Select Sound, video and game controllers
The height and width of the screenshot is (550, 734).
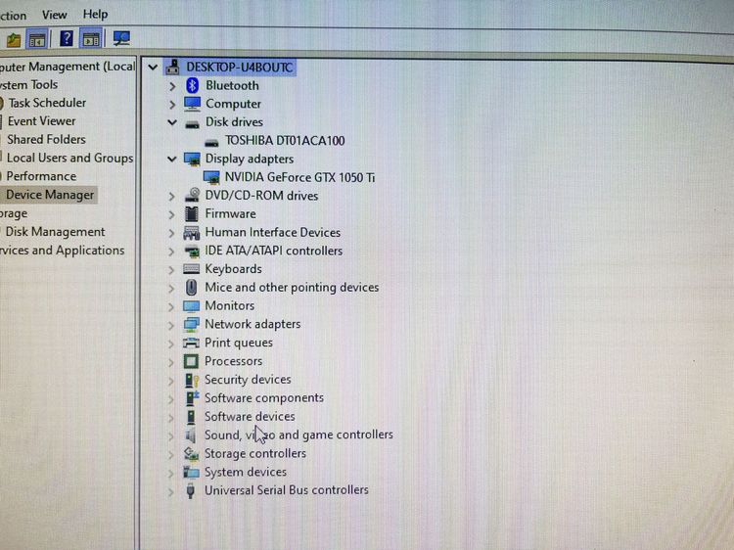[298, 435]
